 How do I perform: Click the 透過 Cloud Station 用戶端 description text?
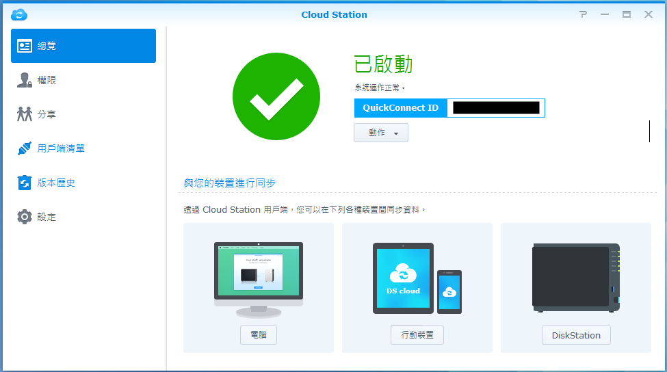pos(304,210)
